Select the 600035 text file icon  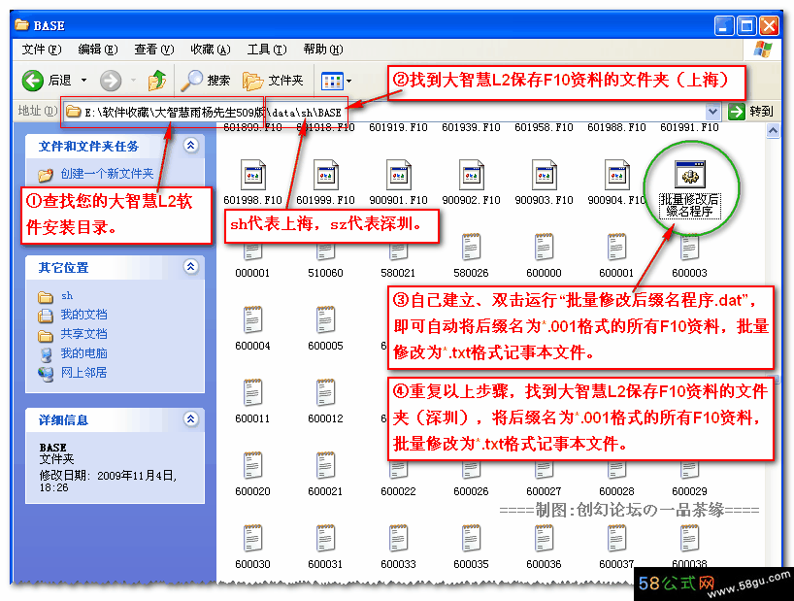[x=472, y=538]
